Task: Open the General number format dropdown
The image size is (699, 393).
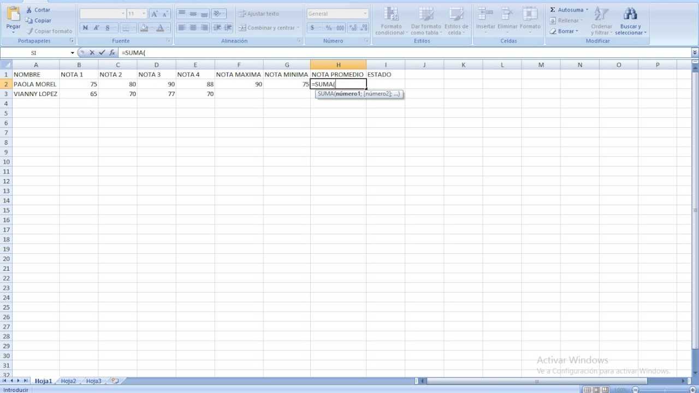Action: (365, 14)
